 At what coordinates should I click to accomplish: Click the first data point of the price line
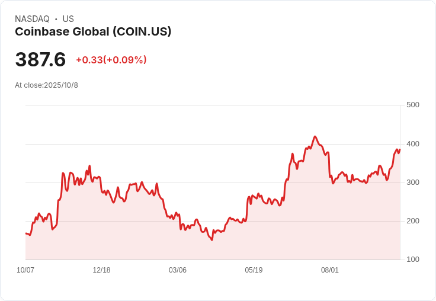coord(26,233)
